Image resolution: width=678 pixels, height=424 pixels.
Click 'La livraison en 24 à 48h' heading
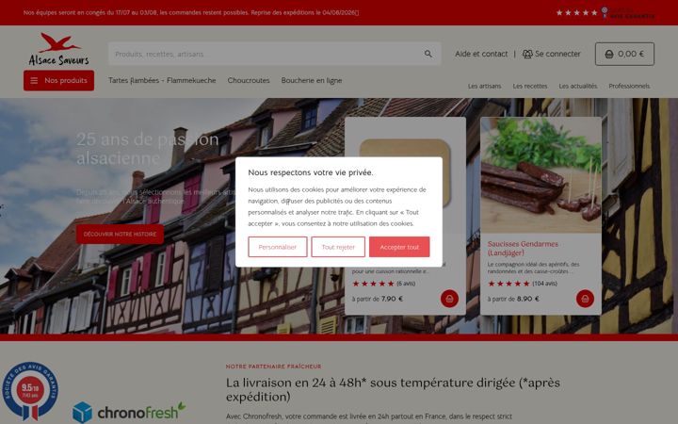393,389
